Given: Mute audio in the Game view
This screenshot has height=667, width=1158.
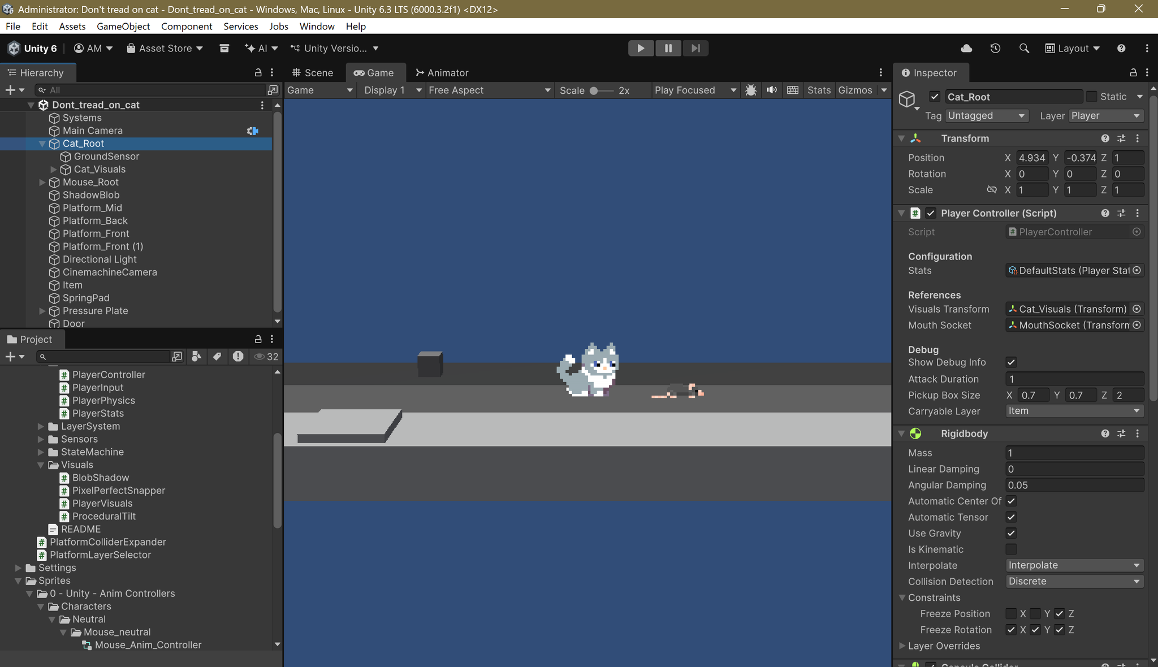Looking at the screenshot, I should click(x=772, y=90).
